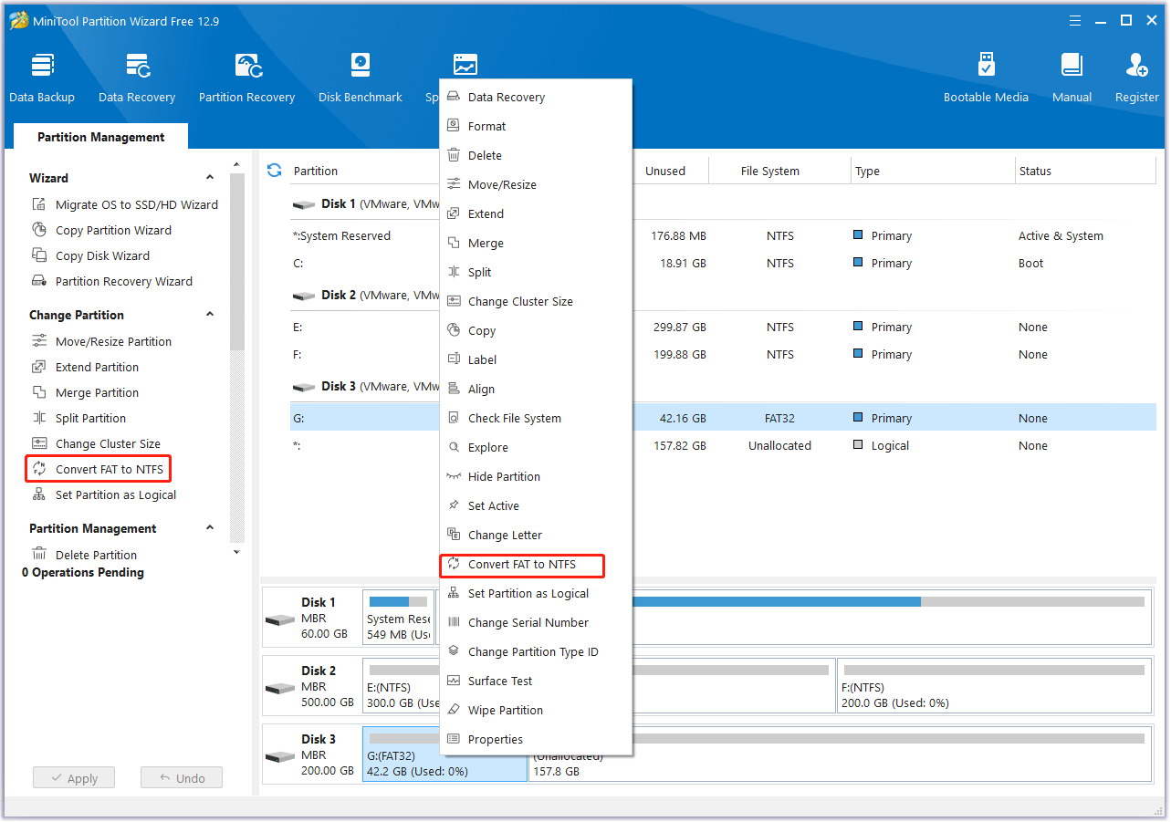Open the Disk Benchmark tool

[x=361, y=78]
